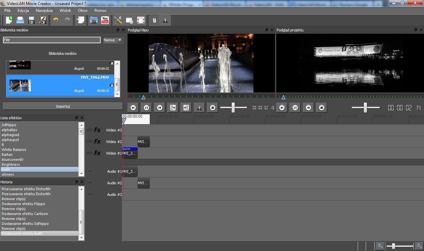The height and width of the screenshot is (251, 424).
Task: Toggle the Wideo #3 track visibility handle
Action: (x=89, y=130)
